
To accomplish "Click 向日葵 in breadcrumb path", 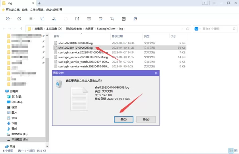I will [89, 29].
